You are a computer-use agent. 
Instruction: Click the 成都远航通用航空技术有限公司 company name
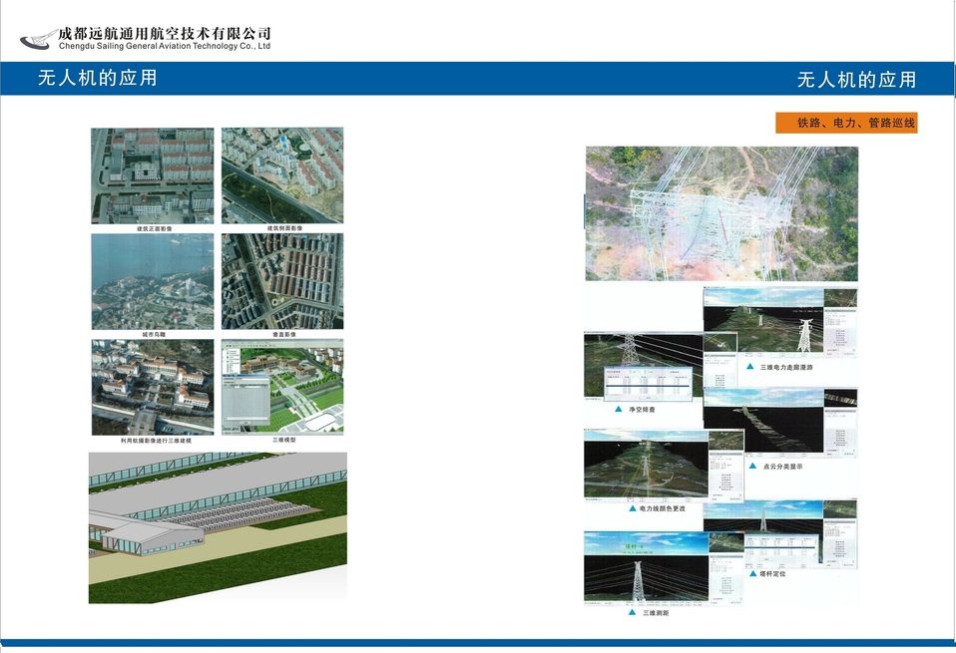coord(164,34)
